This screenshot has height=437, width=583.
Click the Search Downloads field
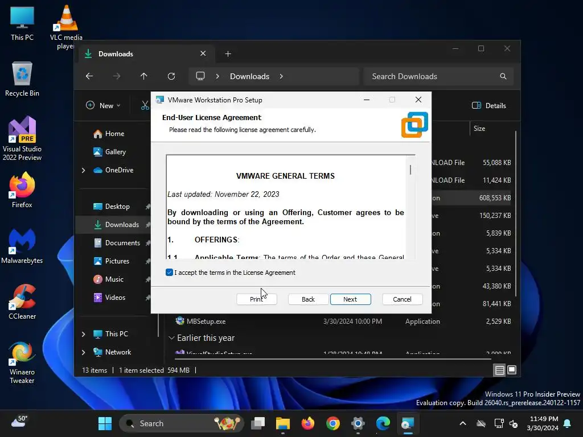pos(439,76)
